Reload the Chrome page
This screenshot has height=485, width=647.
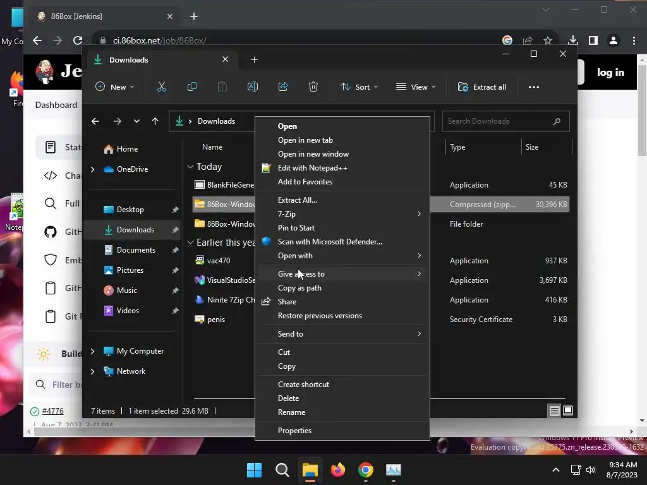click(x=78, y=40)
